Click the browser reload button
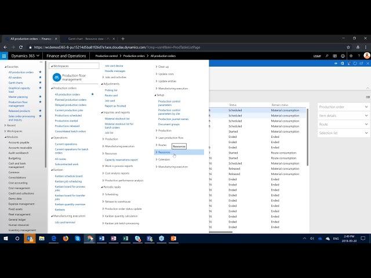371x278 pixels. (21, 47)
